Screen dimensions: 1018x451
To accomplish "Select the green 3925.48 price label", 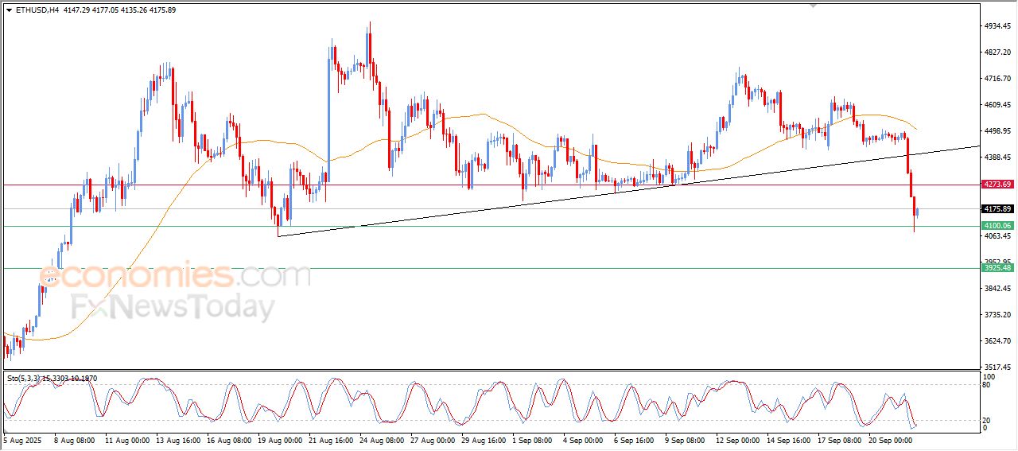I will (x=997, y=268).
